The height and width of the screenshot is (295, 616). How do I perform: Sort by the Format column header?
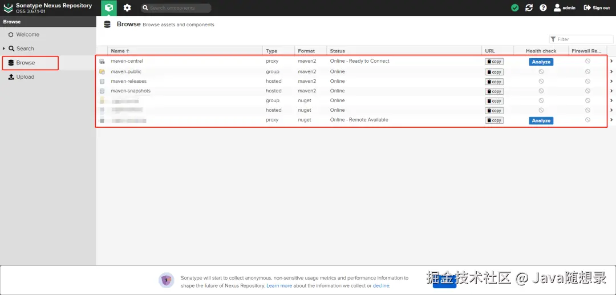click(310, 51)
